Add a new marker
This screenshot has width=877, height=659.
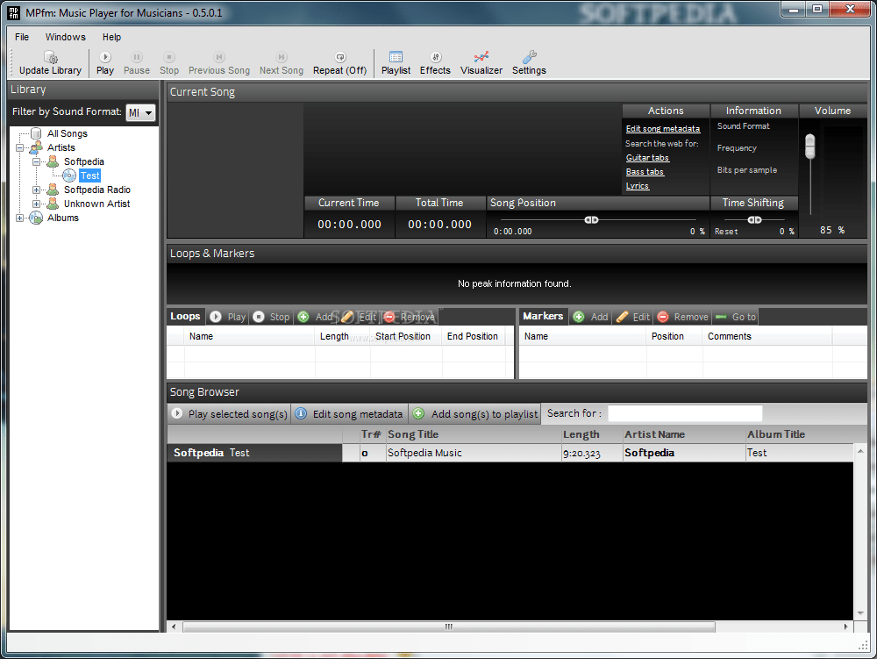point(590,317)
